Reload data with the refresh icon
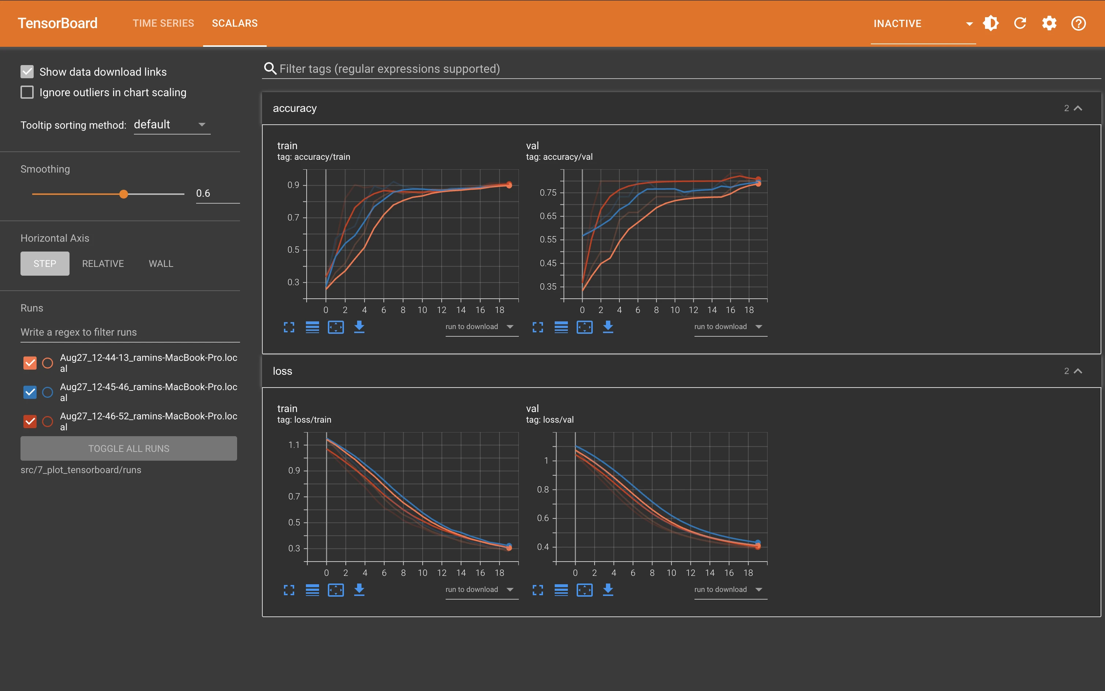The width and height of the screenshot is (1105, 691). click(1020, 23)
